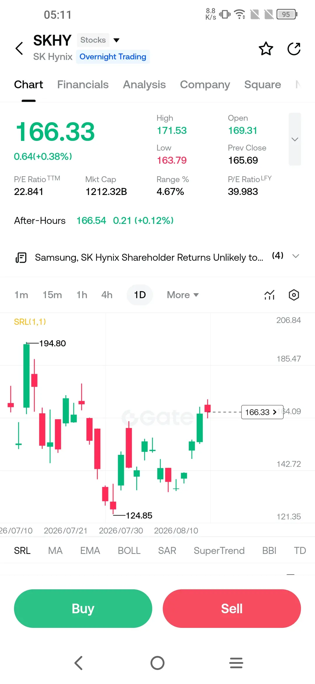Enable the SRL indicator
The width and height of the screenshot is (315, 684).
(22, 550)
